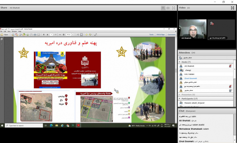Collapse the Participants (17) group

point(180,99)
